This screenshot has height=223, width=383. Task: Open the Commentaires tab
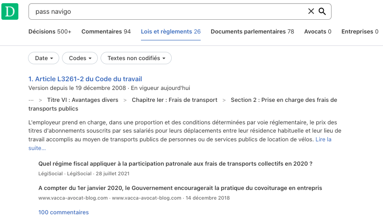pos(106,32)
